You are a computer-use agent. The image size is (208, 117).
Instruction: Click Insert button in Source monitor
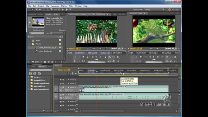pos(110,61)
